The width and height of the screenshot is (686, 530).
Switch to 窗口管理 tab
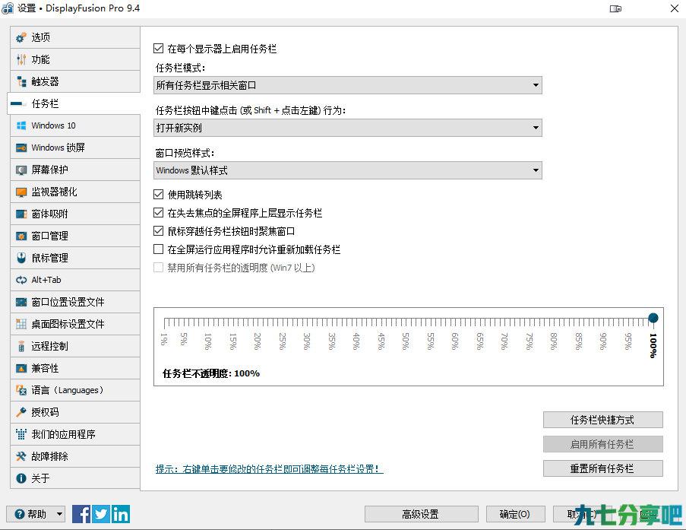tap(74, 236)
